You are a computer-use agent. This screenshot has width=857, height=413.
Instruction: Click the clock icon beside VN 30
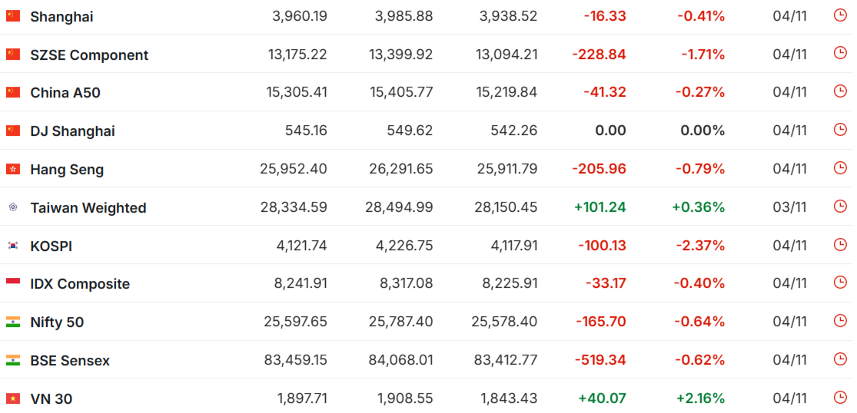pos(839,398)
